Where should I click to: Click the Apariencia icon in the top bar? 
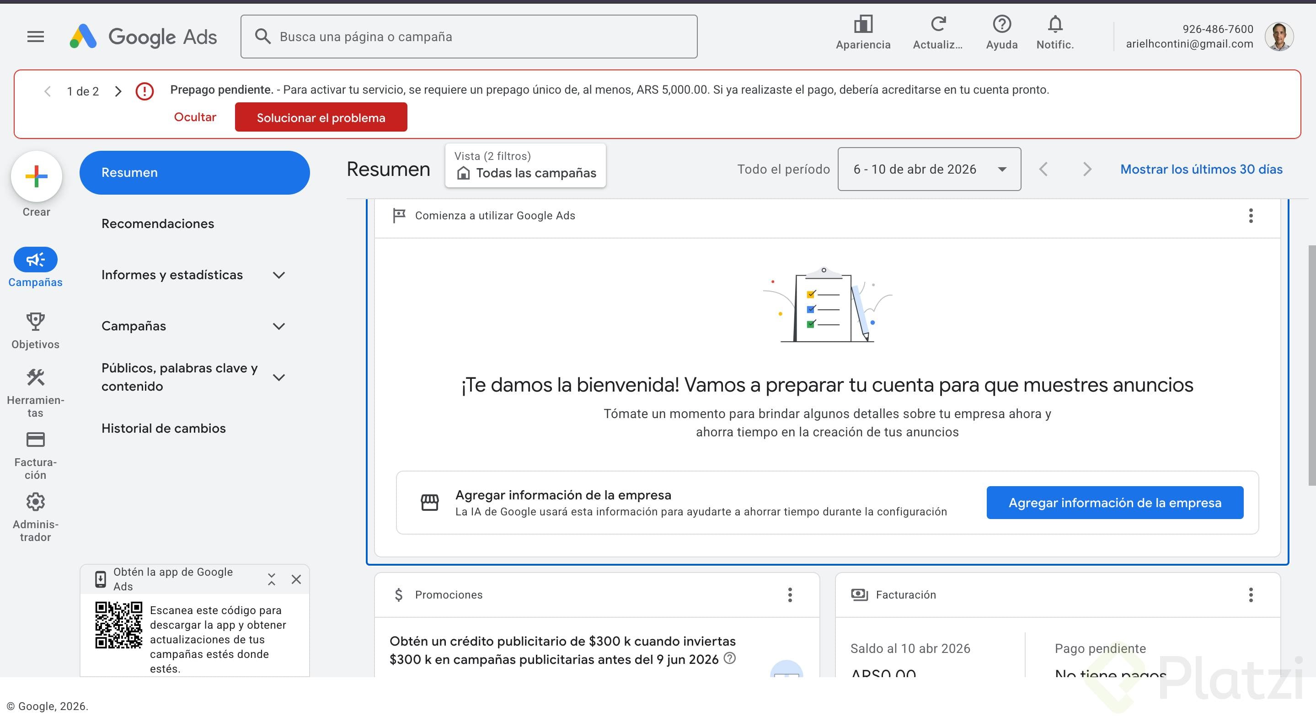click(863, 25)
